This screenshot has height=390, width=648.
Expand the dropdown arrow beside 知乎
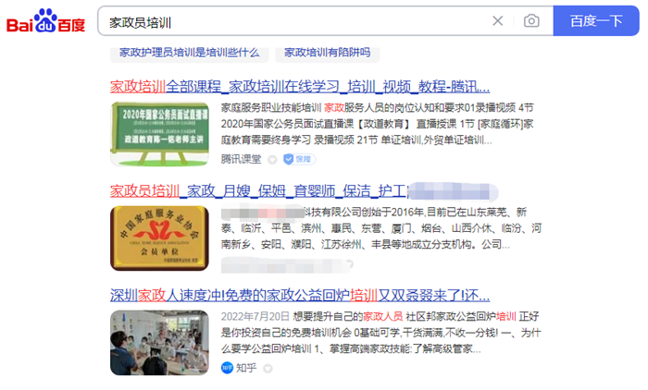(268, 369)
